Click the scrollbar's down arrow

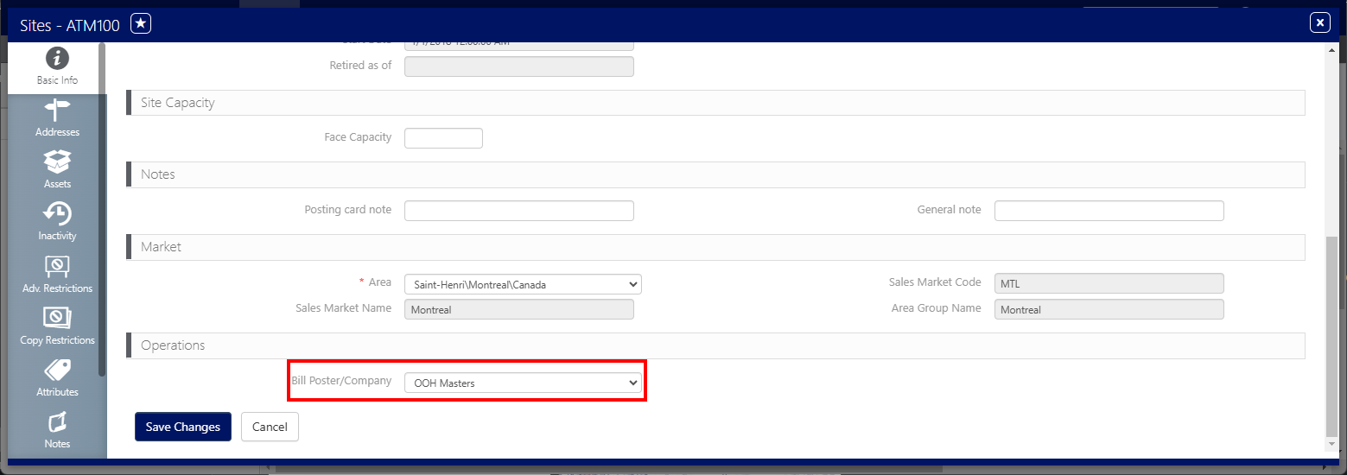coord(1331,443)
